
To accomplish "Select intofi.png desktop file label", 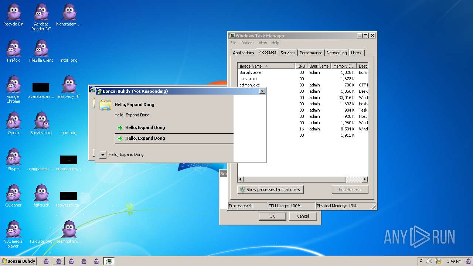I will click(69, 60).
